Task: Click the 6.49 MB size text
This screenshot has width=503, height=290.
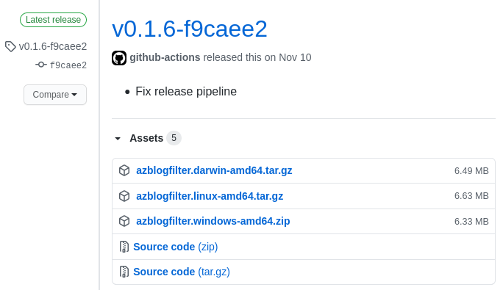Action: click(471, 171)
